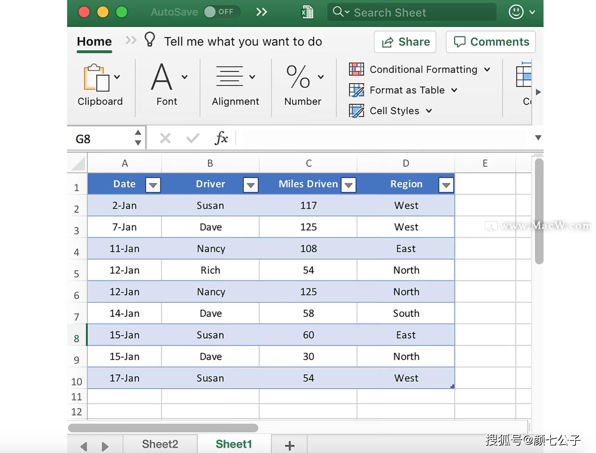Click the horizontal scrollbar thumb
Viewport: 596px width, 453px height.
163,428
